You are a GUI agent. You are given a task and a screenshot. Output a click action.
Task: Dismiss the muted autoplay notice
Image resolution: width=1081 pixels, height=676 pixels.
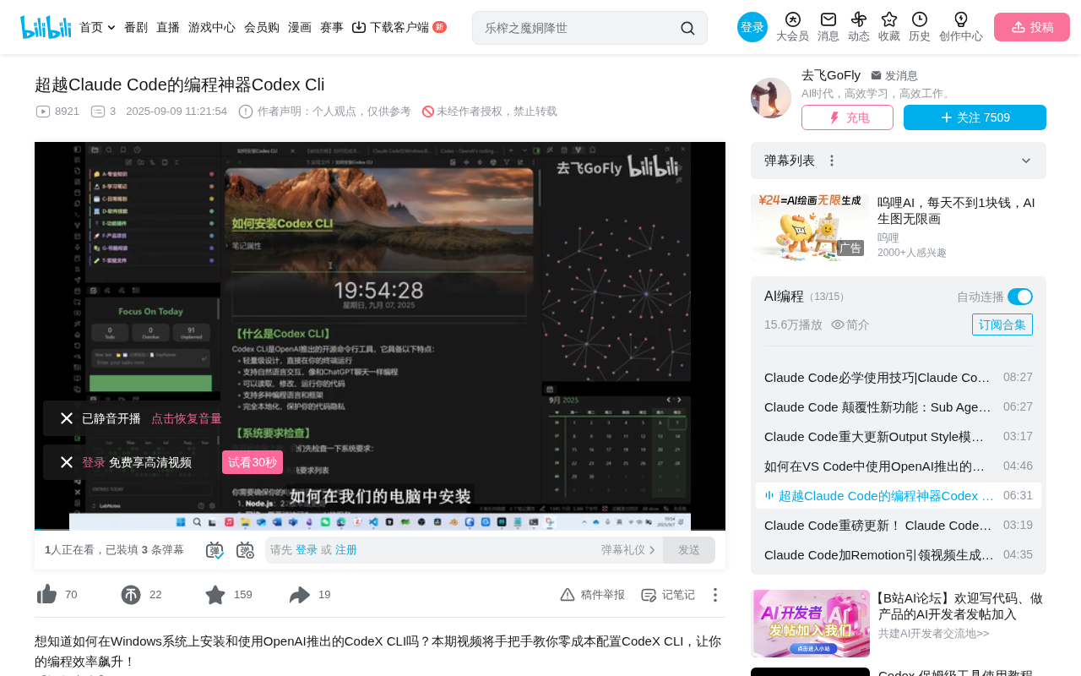67,418
